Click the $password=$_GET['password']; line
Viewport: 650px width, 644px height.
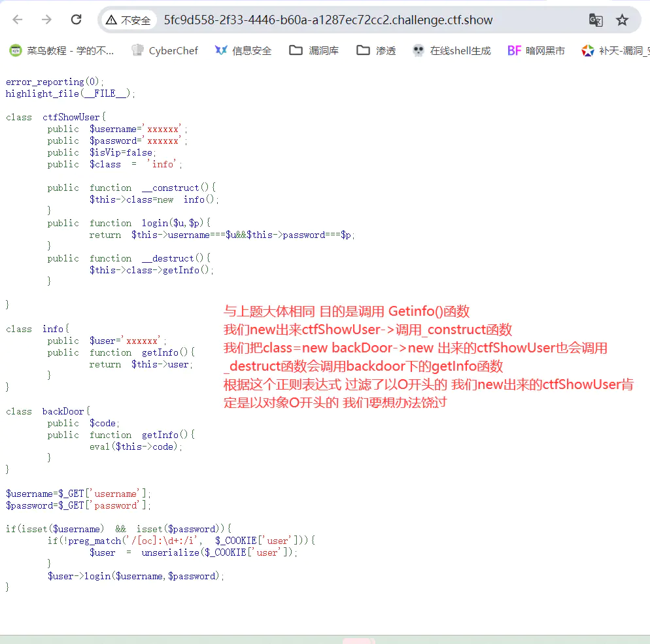pyautogui.click(x=78, y=505)
